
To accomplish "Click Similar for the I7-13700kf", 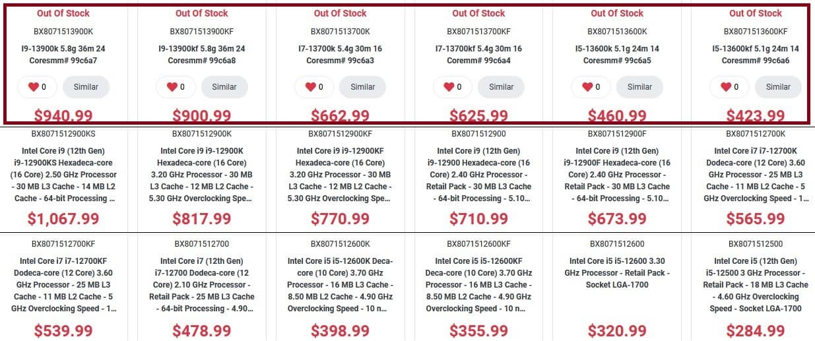I will click(501, 87).
